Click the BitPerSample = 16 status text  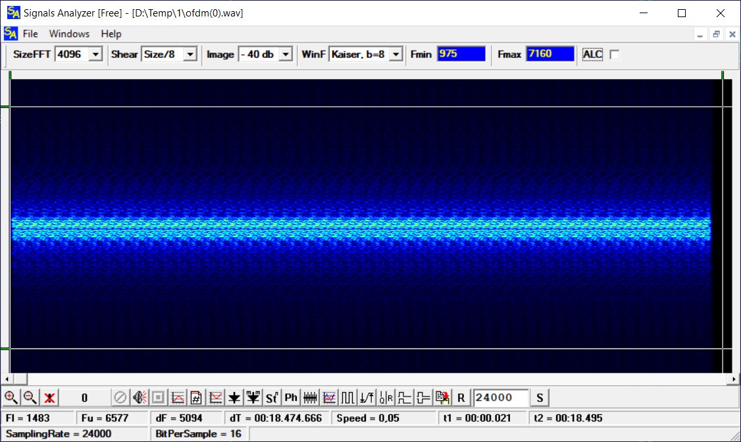[199, 434]
